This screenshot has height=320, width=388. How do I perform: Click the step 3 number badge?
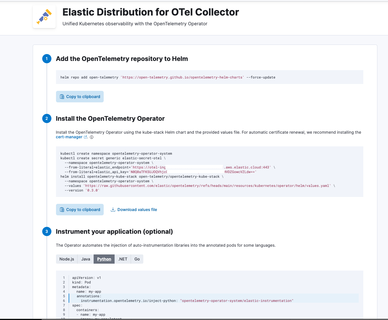click(47, 231)
